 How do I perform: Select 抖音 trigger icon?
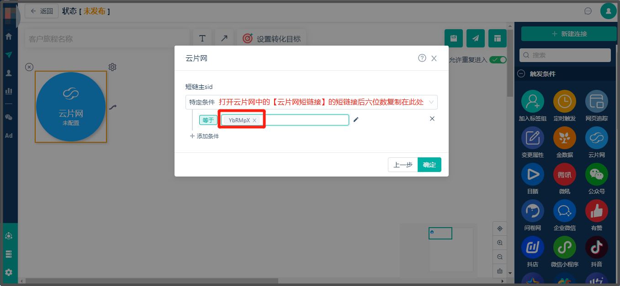pyautogui.click(x=597, y=247)
